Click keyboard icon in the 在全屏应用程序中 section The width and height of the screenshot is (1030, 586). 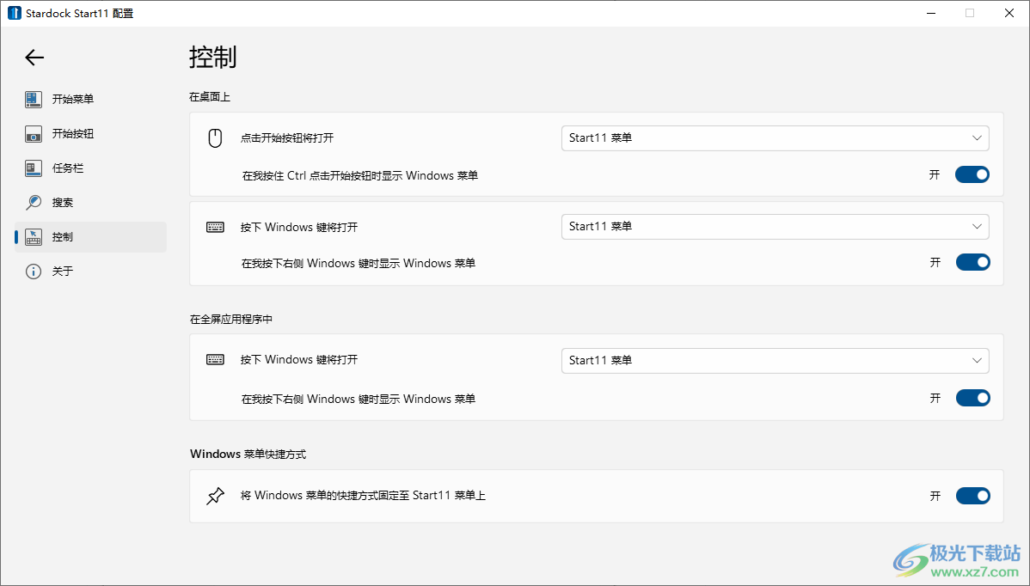pyautogui.click(x=215, y=360)
